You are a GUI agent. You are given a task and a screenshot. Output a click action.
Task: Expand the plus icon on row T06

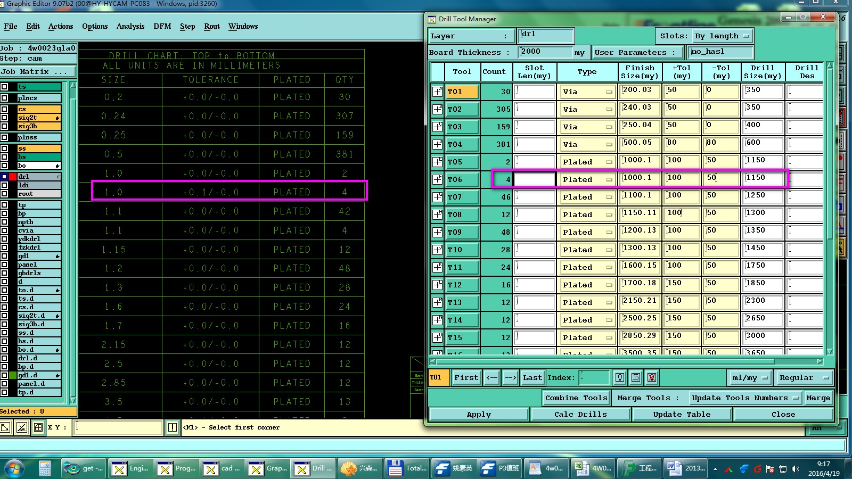pos(437,179)
